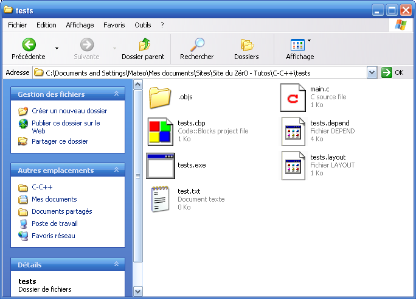416x299 pixels.
Task: Collapse the Autres emplacements panel
Action: coord(116,171)
